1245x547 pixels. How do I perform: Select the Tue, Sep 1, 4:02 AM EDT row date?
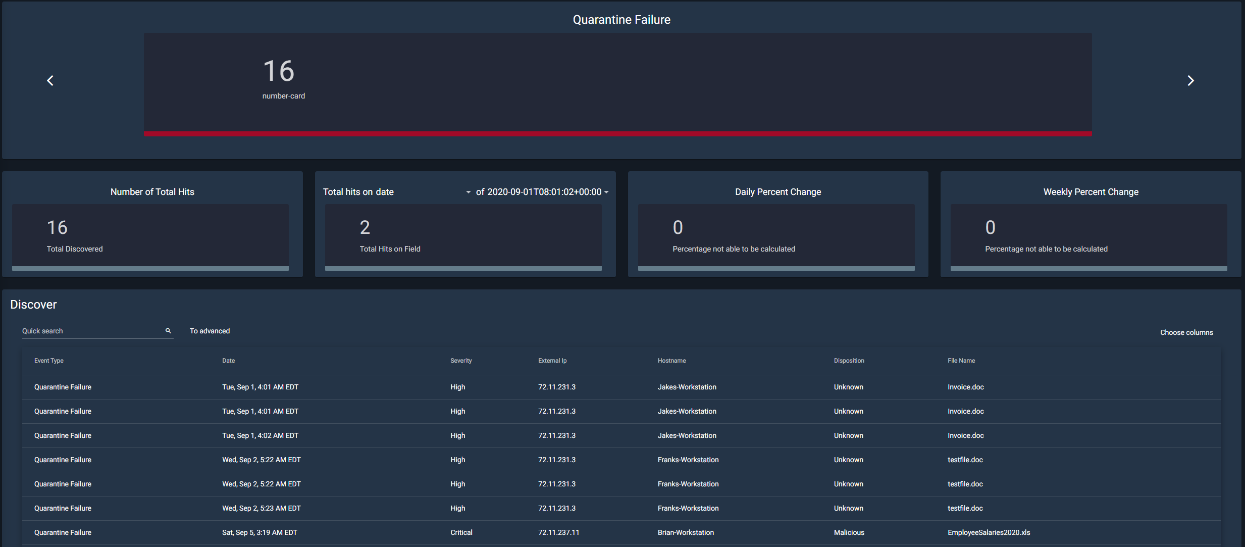pyautogui.click(x=260, y=435)
